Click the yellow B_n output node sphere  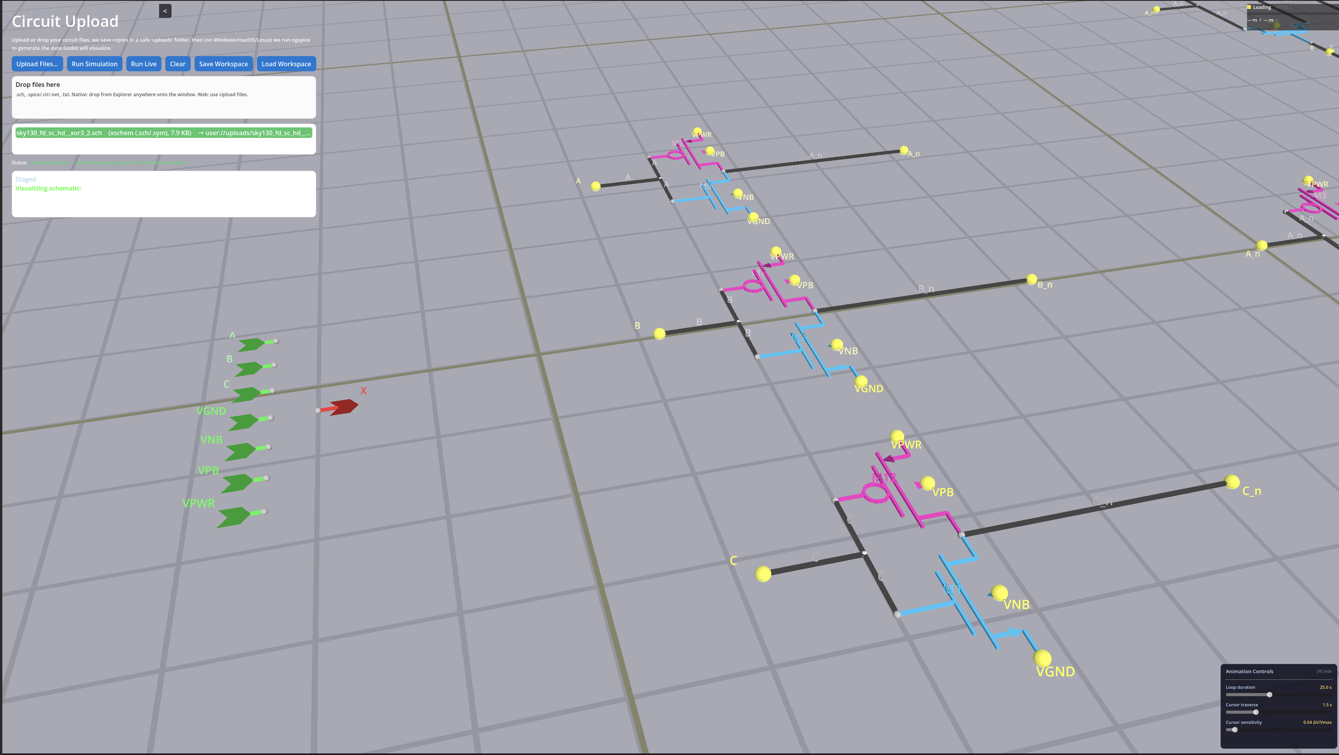(x=1031, y=279)
